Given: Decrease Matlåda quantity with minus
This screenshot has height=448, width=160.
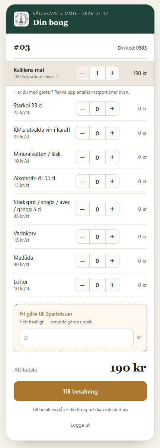Looking at the screenshot, I should pos(83,261).
